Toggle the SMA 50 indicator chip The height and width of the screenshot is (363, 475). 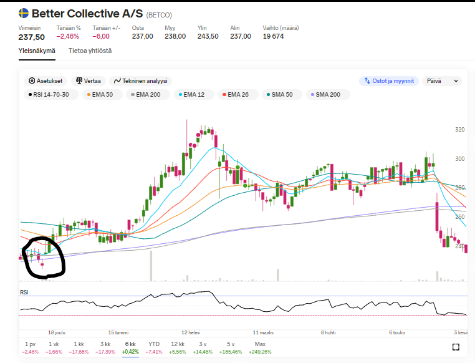tap(282, 95)
